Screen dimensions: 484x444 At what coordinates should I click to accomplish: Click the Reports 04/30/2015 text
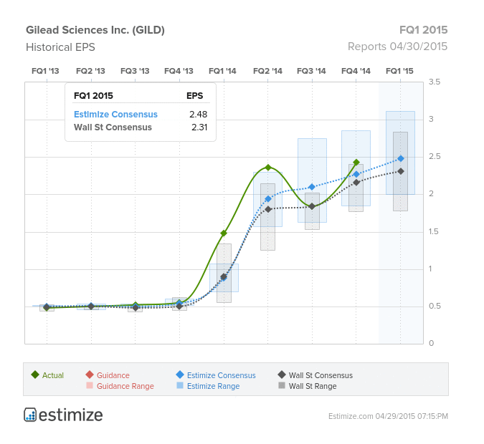pyautogui.click(x=397, y=47)
